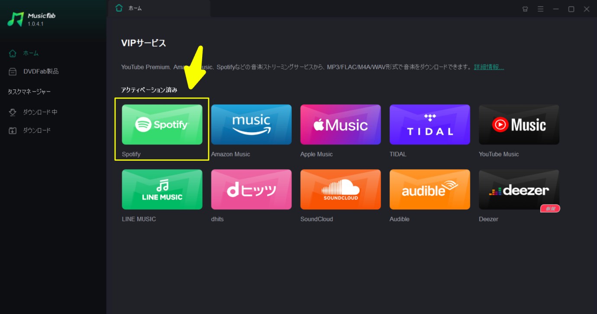
Task: Click the dhits label text
Action: point(217,219)
